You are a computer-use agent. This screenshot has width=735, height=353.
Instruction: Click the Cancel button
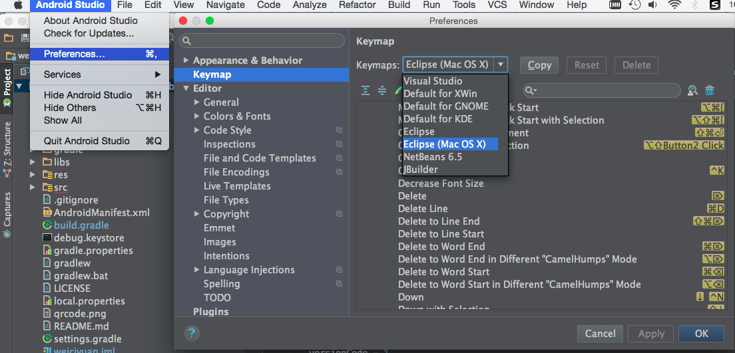(x=600, y=334)
